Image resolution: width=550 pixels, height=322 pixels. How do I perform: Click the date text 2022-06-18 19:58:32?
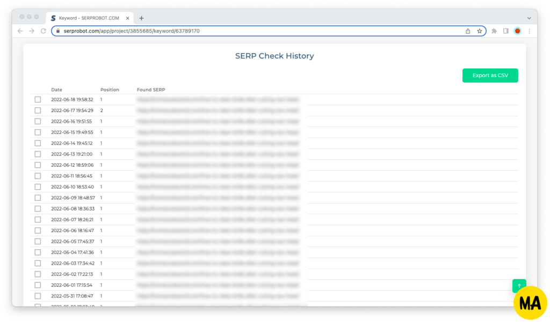[x=73, y=100]
